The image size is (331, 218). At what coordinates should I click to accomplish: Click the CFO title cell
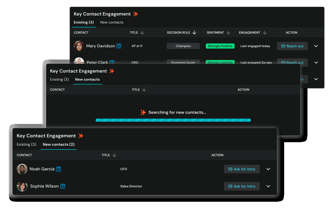(124, 169)
